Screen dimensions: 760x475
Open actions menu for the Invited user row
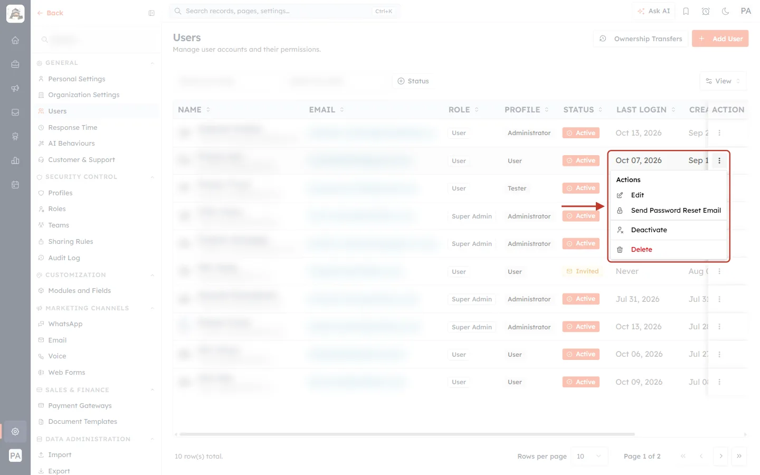719,271
